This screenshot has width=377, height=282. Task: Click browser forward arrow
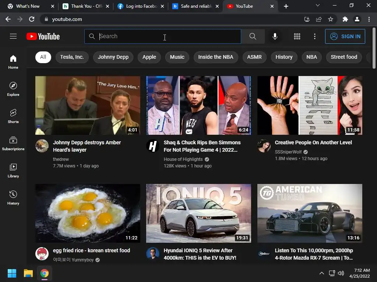click(20, 19)
